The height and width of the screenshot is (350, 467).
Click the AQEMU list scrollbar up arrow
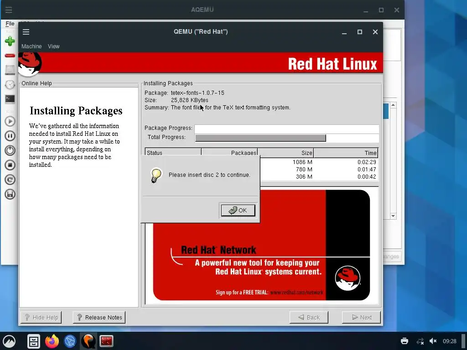(x=393, y=105)
